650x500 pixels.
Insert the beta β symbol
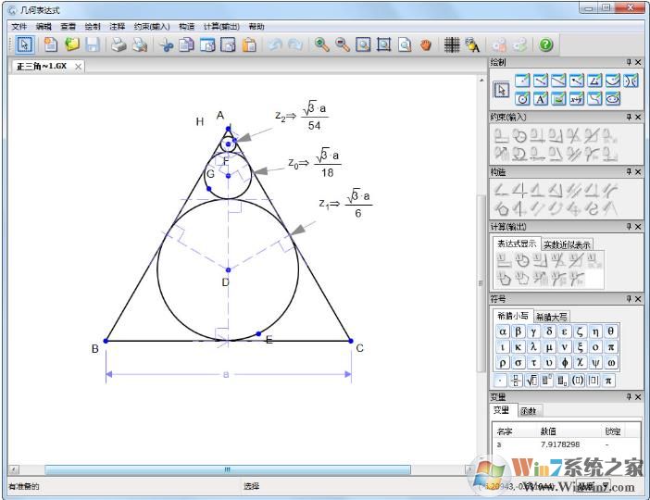[x=519, y=331]
